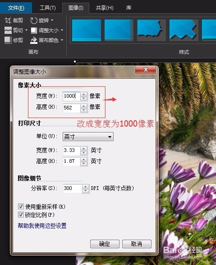Screen dimensions: 216x265
Task: Select the Trim (修剪) icon
Action: coord(8,40)
